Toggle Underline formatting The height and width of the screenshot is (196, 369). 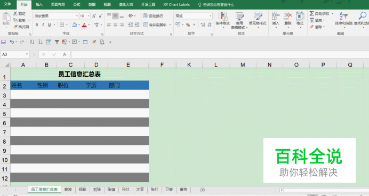50,24
